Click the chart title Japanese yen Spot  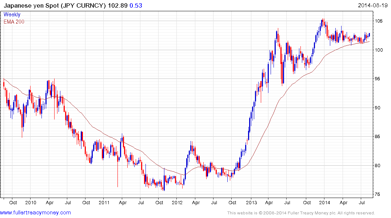coord(31,5)
